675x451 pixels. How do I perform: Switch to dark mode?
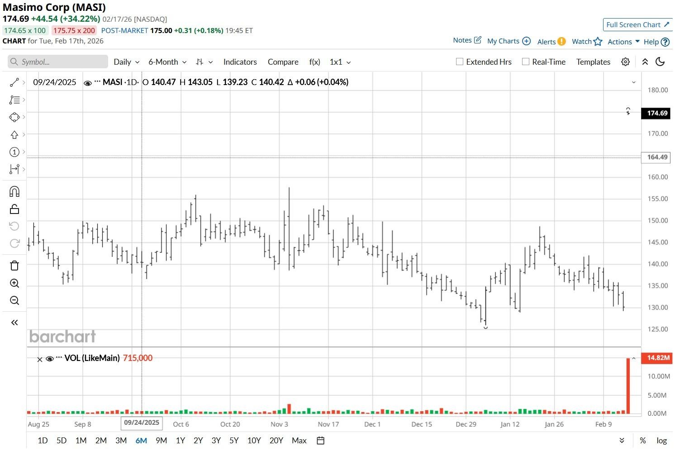pos(660,62)
